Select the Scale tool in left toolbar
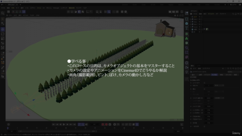Viewport: 242px width, 136px height. [3, 39]
